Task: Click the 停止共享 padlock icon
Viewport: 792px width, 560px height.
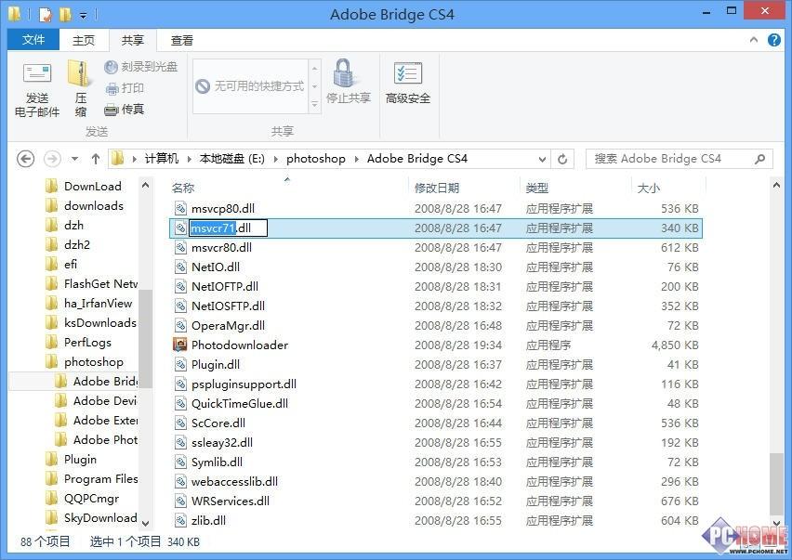Action: [343, 73]
